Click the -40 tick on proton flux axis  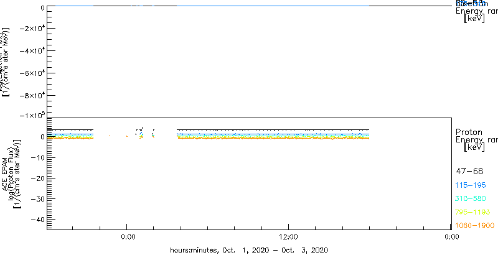pos(38,220)
